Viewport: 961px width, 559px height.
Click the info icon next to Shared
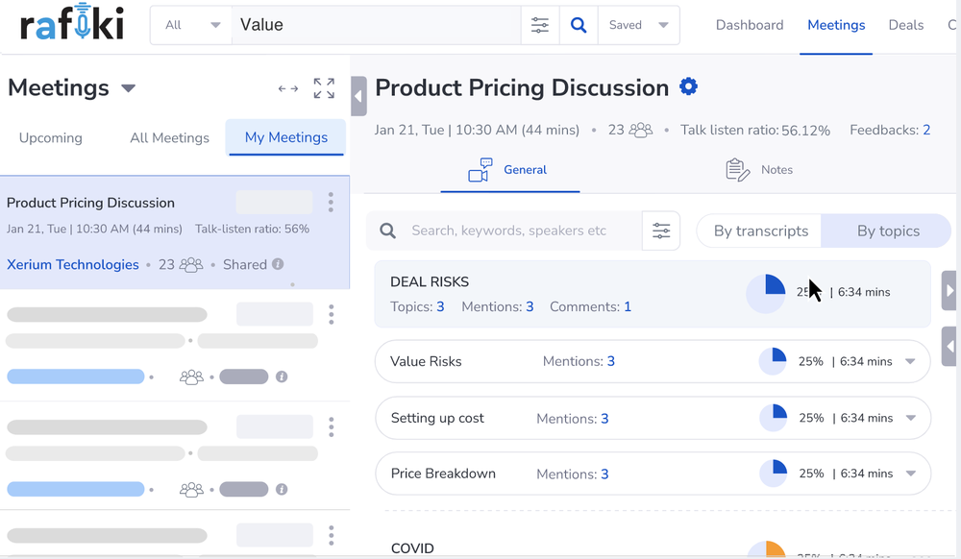(x=278, y=264)
